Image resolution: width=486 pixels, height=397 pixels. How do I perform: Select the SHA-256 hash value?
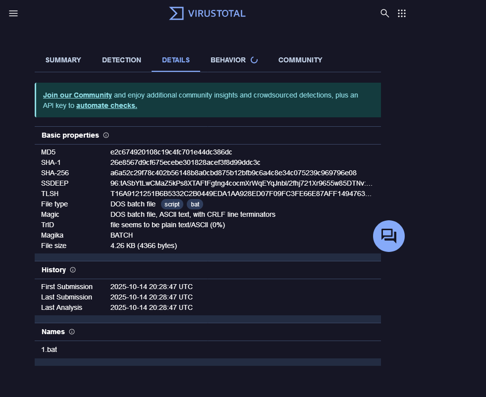(233, 173)
